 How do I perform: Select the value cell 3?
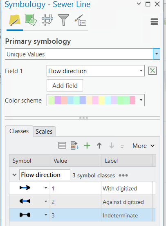point(76,215)
